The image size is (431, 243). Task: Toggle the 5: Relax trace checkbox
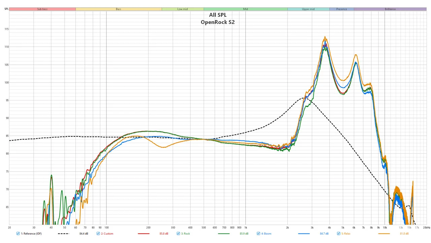tap(339, 234)
